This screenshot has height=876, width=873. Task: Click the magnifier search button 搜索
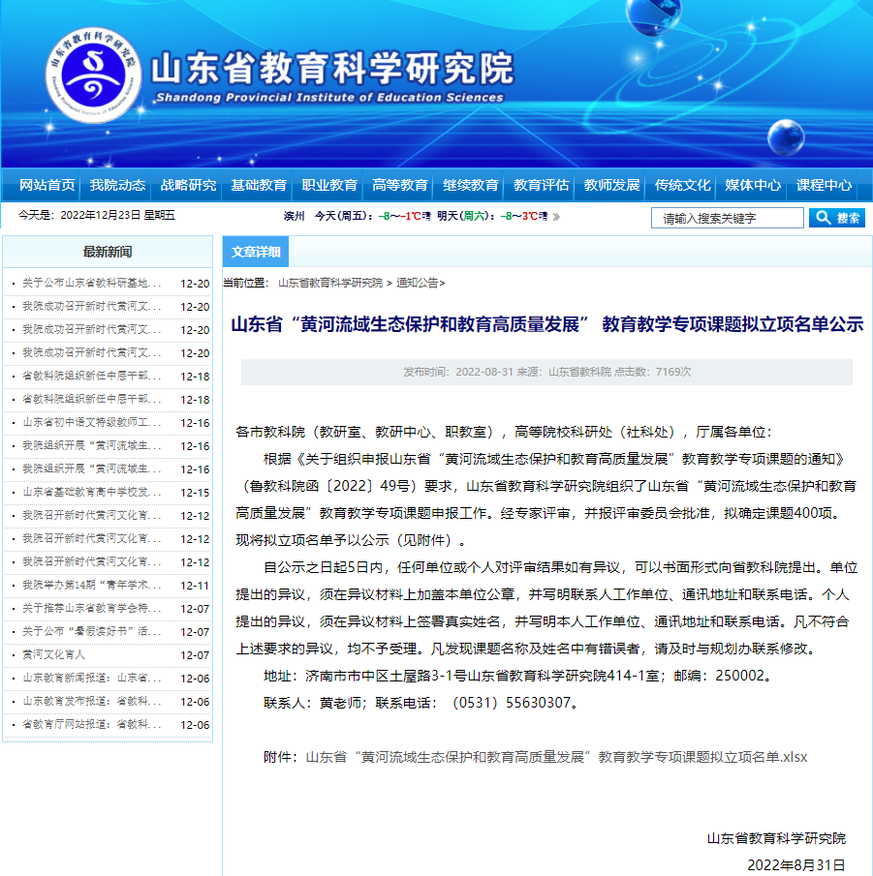[x=836, y=218]
